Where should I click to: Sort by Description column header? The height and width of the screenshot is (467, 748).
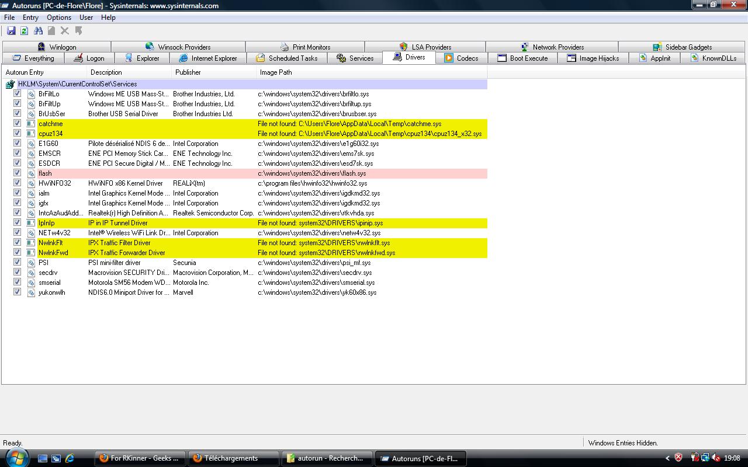(129, 72)
